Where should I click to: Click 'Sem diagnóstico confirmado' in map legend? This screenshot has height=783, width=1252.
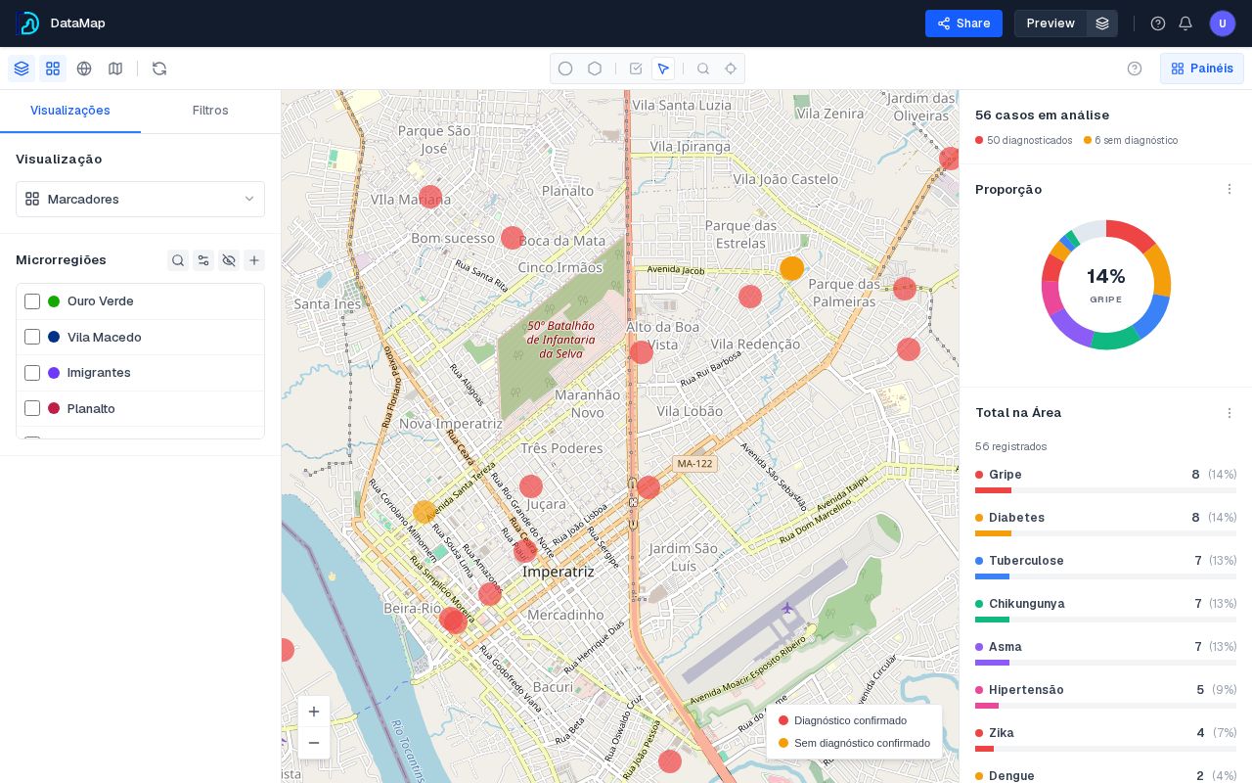pos(862,743)
